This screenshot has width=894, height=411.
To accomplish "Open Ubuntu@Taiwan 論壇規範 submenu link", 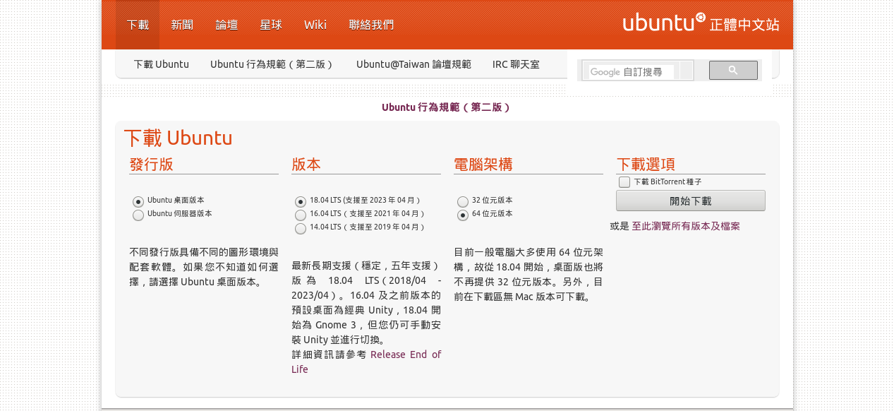I will coord(413,64).
